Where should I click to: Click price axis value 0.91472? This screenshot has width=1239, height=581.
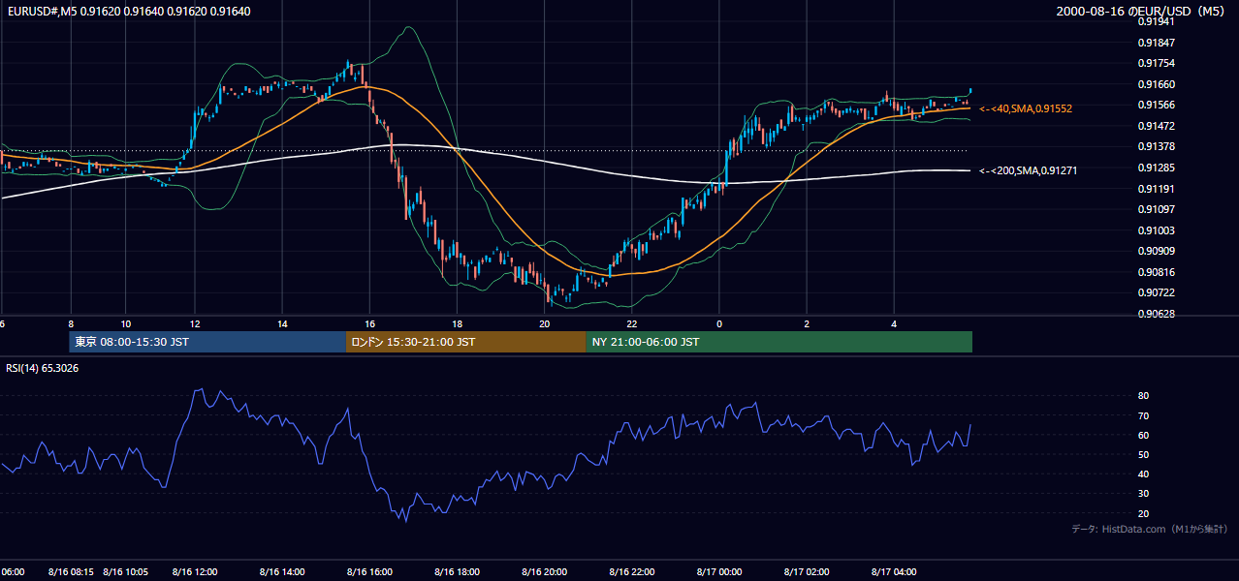pyautogui.click(x=1156, y=126)
